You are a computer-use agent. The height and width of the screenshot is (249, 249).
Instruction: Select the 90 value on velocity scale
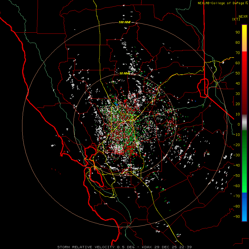[238, 32]
